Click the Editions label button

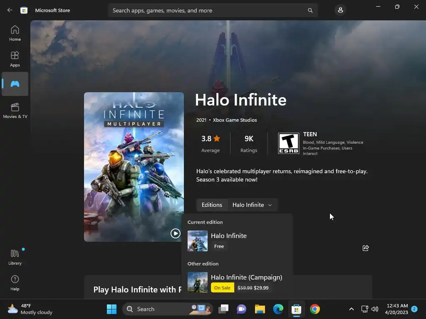point(212,205)
